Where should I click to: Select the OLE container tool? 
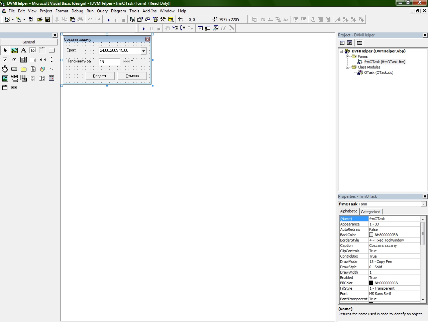(x=23, y=78)
